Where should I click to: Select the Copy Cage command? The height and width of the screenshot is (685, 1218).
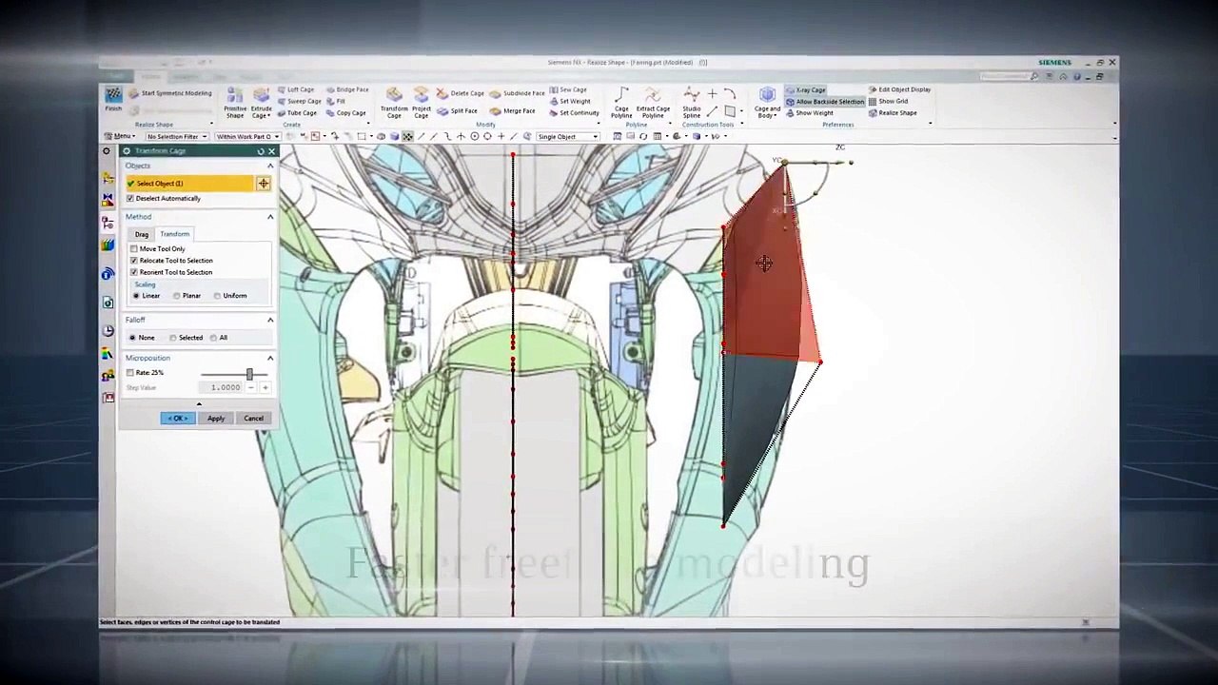(345, 112)
